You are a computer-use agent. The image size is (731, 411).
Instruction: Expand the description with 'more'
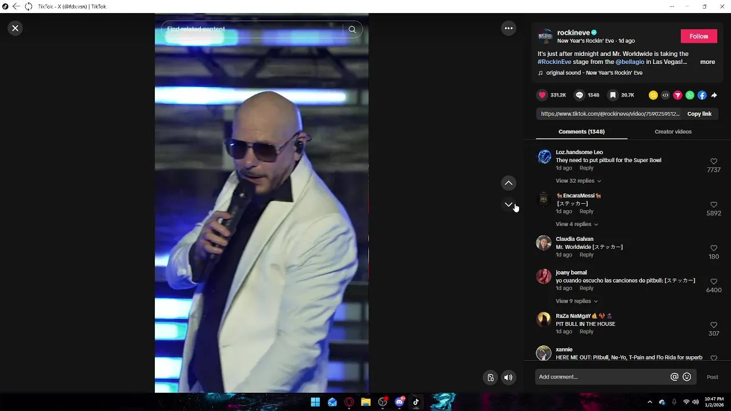pos(708,62)
